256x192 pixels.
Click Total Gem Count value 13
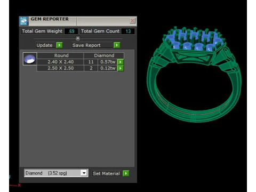tap(128, 31)
